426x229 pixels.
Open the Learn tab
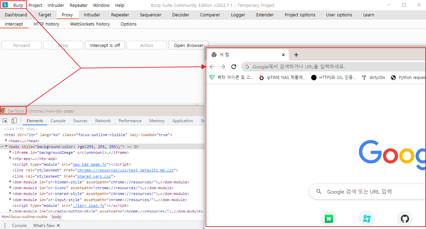coord(369,15)
